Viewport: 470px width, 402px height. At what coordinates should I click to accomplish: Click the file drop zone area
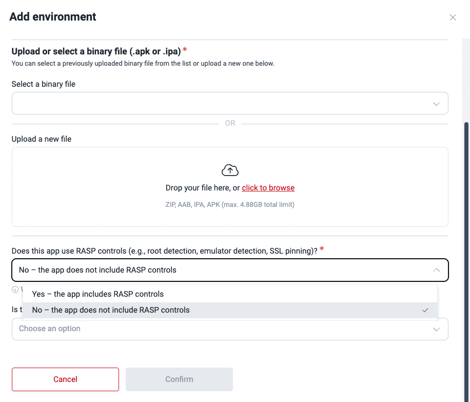[x=230, y=186]
